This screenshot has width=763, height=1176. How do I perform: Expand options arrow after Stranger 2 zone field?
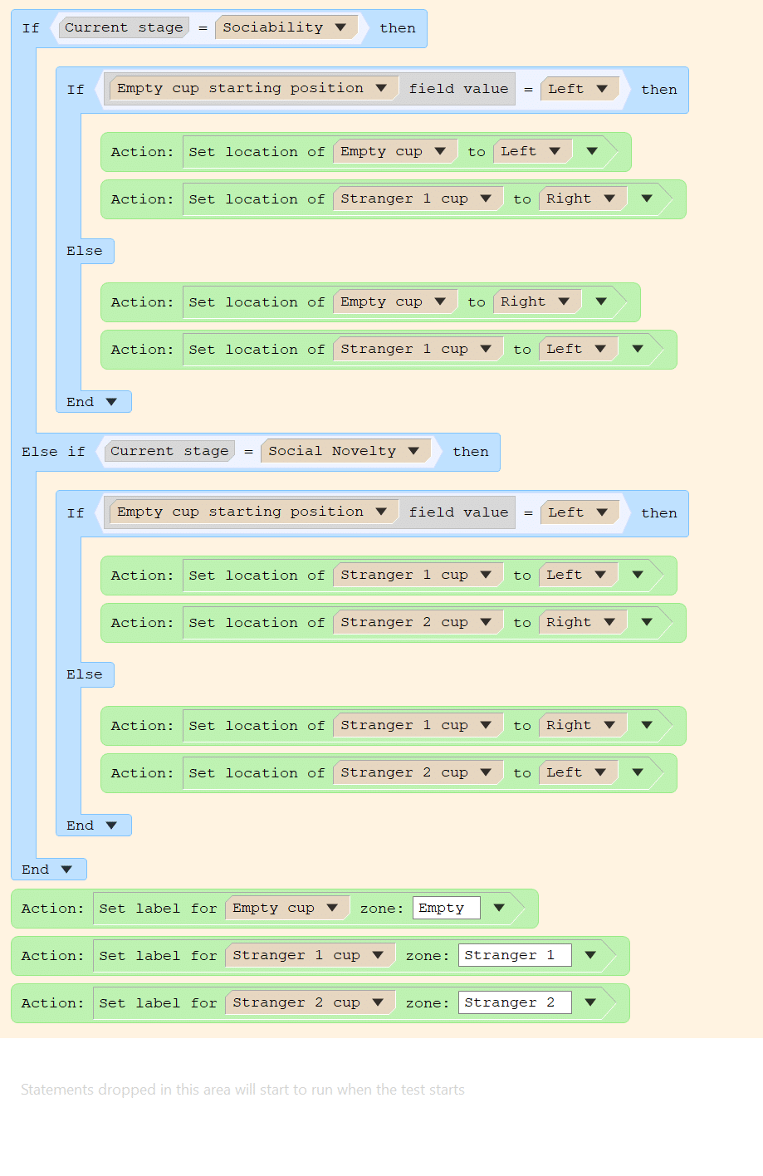(x=590, y=1002)
